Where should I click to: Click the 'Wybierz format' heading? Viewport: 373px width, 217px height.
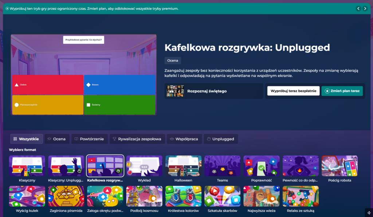[x=23, y=150]
